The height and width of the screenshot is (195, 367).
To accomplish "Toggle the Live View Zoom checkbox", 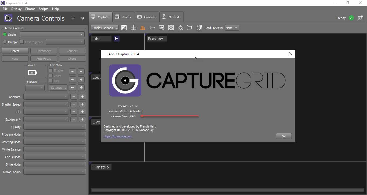I will tap(51, 76).
